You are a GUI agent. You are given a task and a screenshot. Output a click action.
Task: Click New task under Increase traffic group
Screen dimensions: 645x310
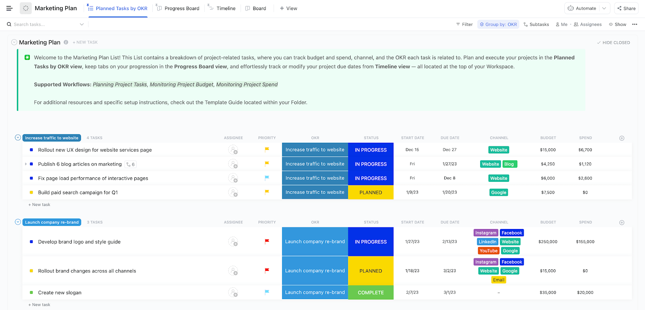point(40,204)
